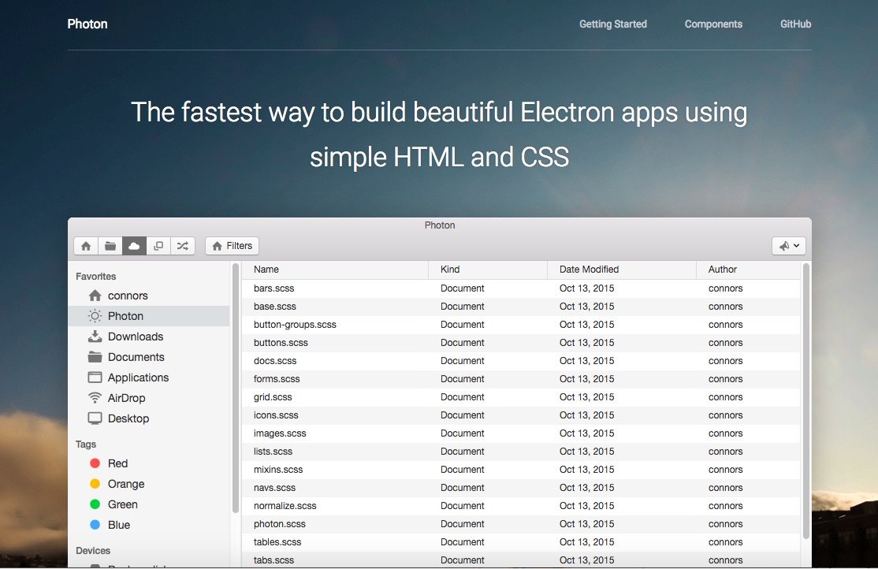Viewport: 878px width, 569px height.
Task: Click the house icon beside connors
Action: coord(95,296)
